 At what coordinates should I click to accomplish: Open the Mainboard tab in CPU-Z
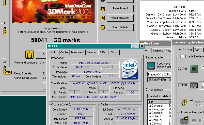tap(77, 52)
